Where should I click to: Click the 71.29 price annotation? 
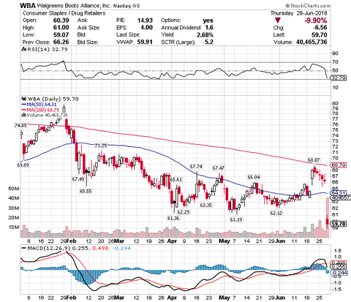click(101, 146)
